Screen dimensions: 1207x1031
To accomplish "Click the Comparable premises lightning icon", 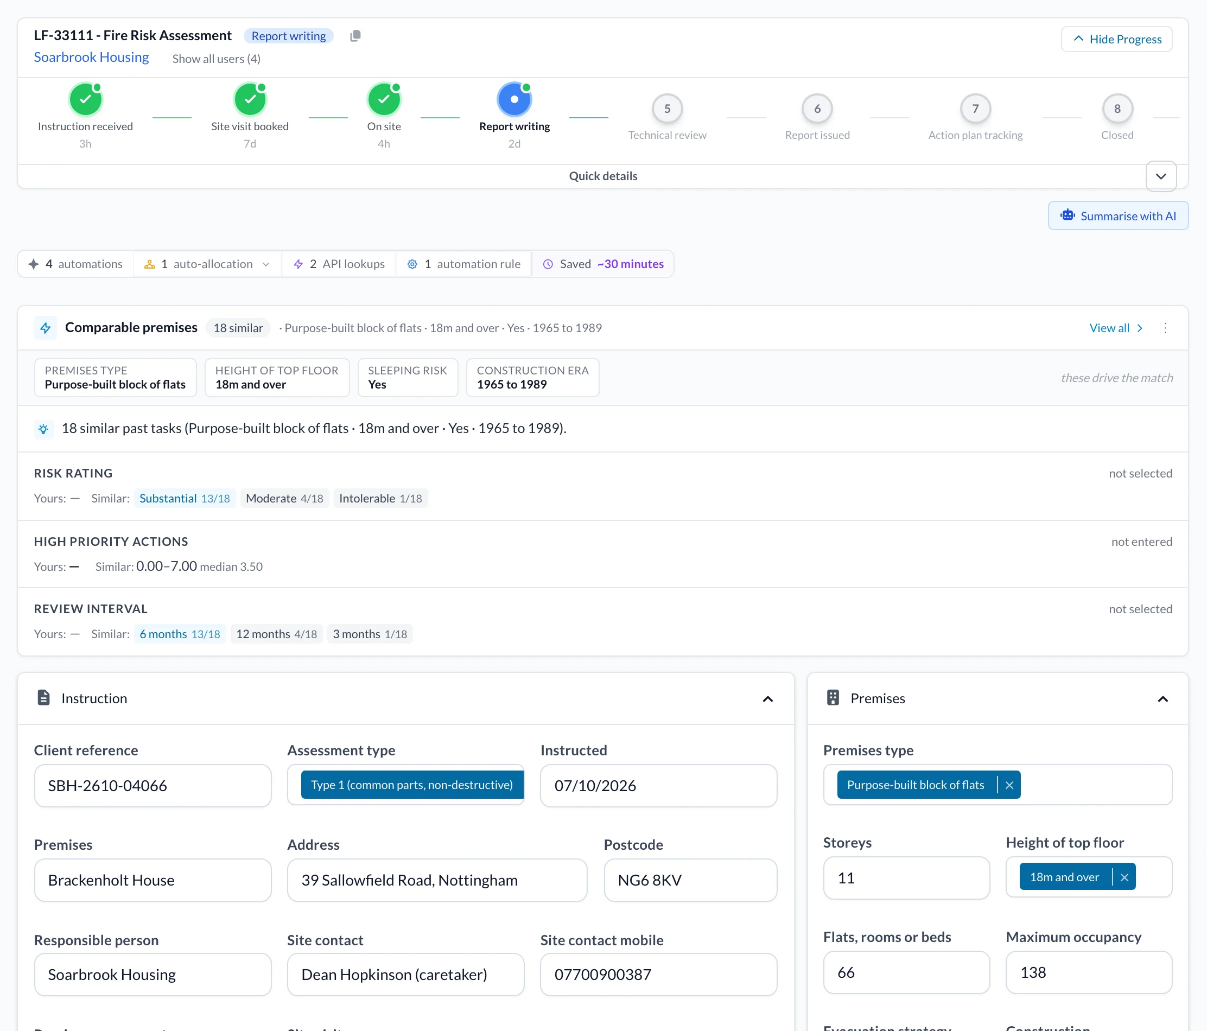I will 46,328.
